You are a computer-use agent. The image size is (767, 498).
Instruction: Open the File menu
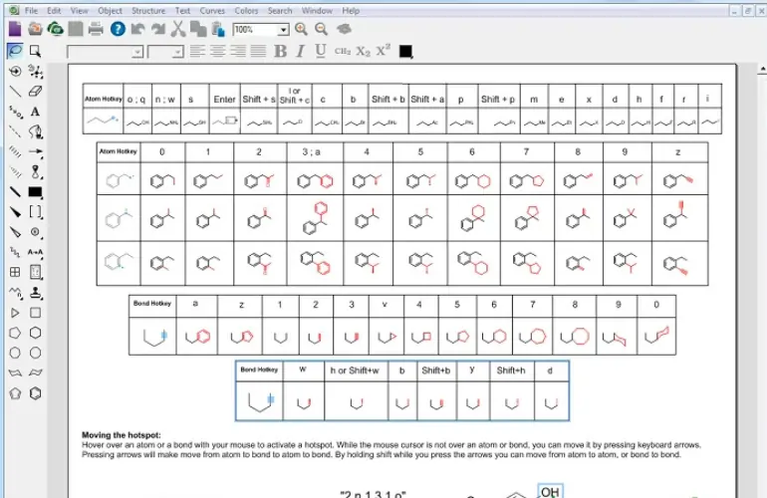coord(31,10)
